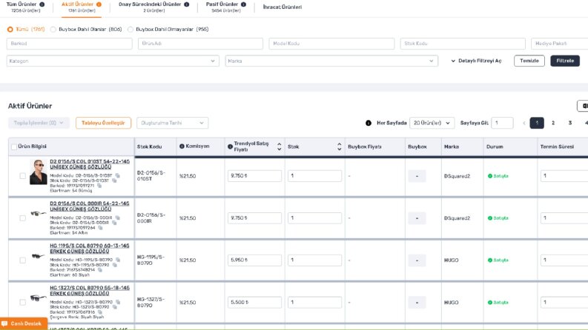This screenshot has width=588, height=330.
Task: Edit stock field for HG-1327/S-80790
Action: click(314, 302)
